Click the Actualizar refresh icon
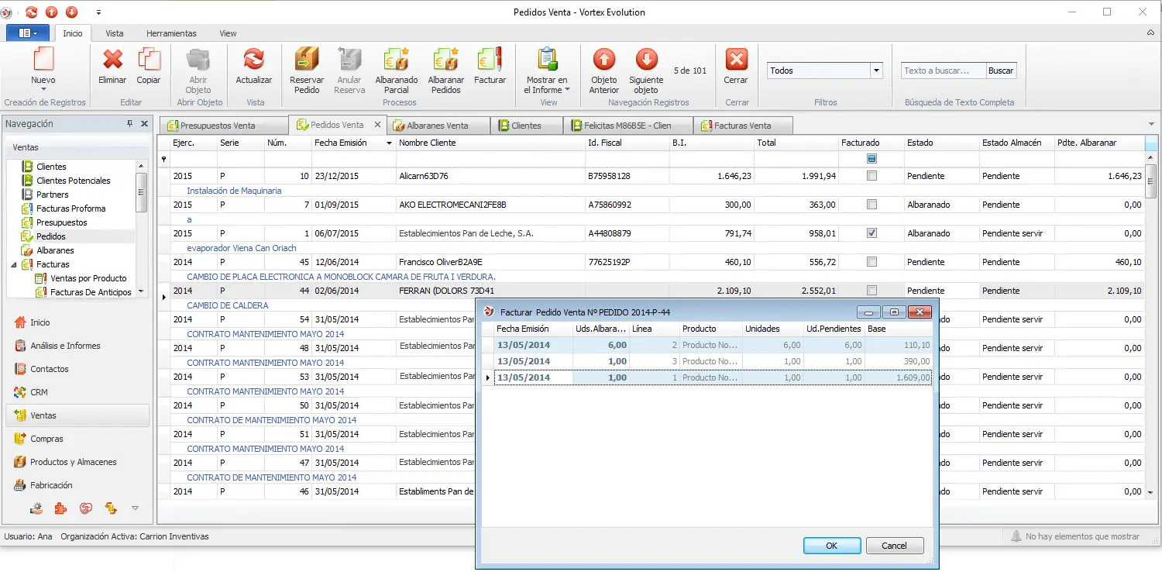The width and height of the screenshot is (1162, 572). (253, 59)
